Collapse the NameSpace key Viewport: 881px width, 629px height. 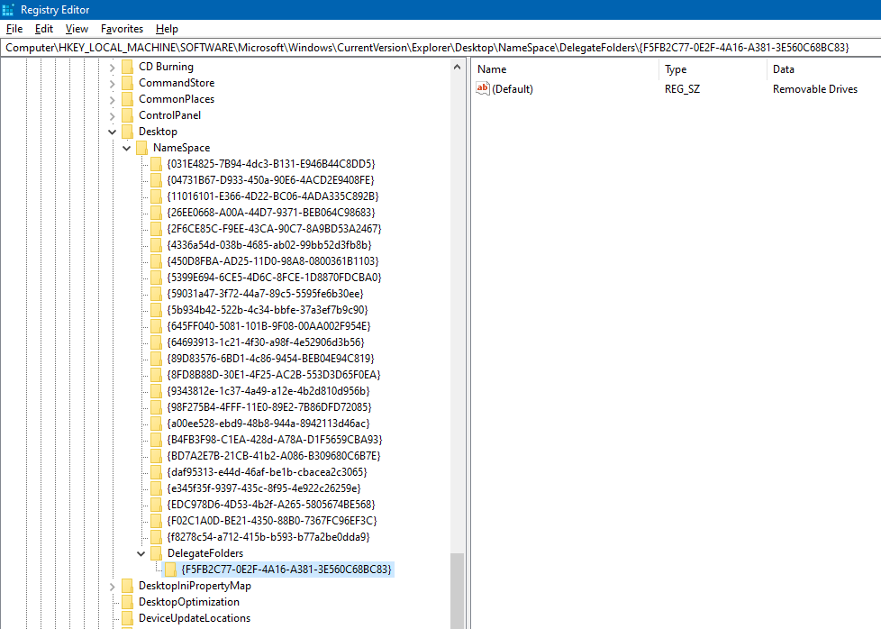point(126,147)
